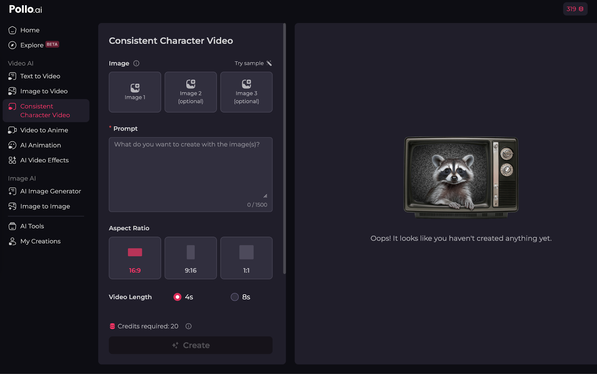Viewport: 597px width, 374px height.
Task: Click the Aspect Ratio label
Action: [x=129, y=228]
